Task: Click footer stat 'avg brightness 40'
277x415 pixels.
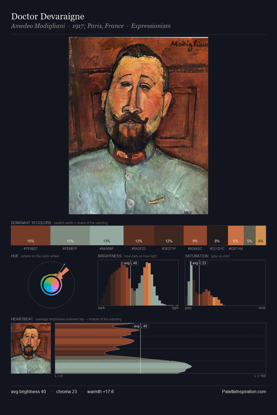Action: (x=29, y=391)
